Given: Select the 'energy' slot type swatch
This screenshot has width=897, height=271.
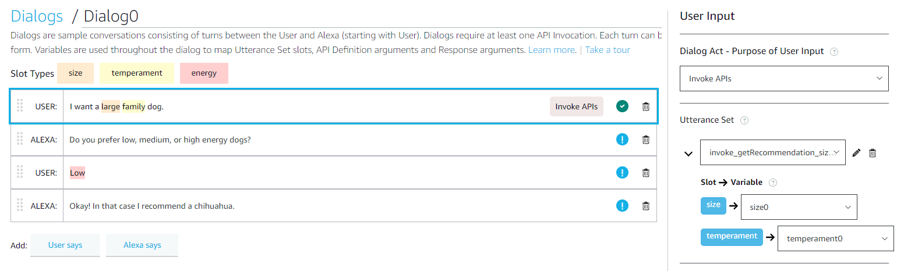Looking at the screenshot, I should click(204, 73).
